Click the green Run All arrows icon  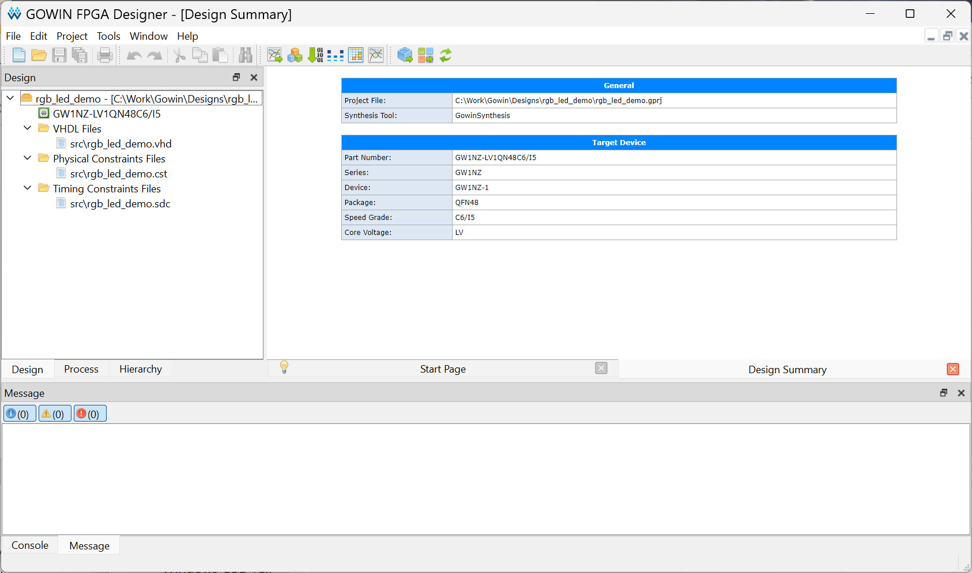click(446, 55)
